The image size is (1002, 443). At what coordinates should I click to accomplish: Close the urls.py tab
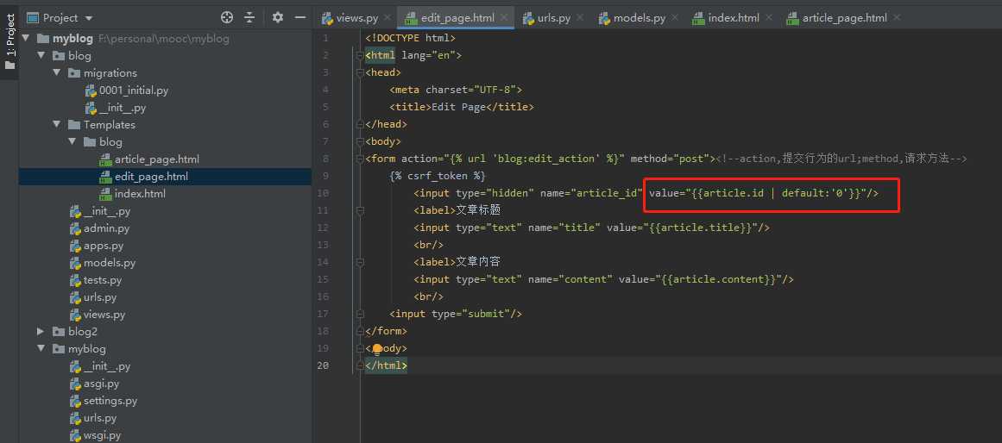click(580, 18)
